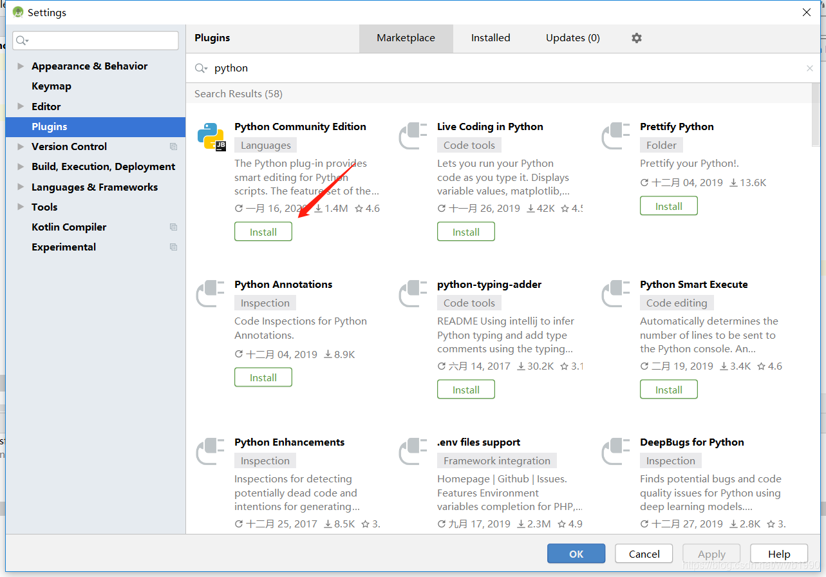
Task: Click the Languages tag under Python Community Edition
Action: 266,146
